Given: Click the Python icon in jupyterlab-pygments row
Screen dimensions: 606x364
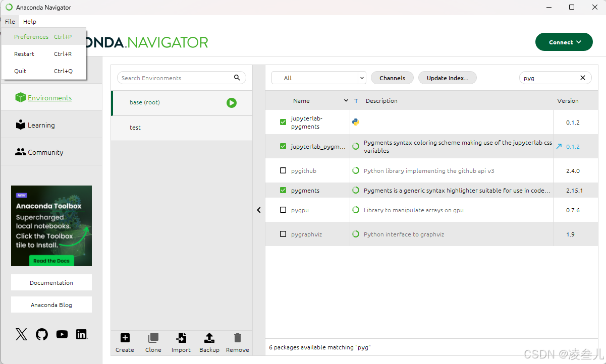Looking at the screenshot, I should click(356, 122).
